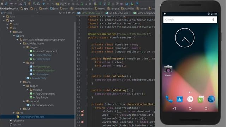Tap the Google search field on emulator
Viewport: 226px width, 127px height.
click(190, 20)
